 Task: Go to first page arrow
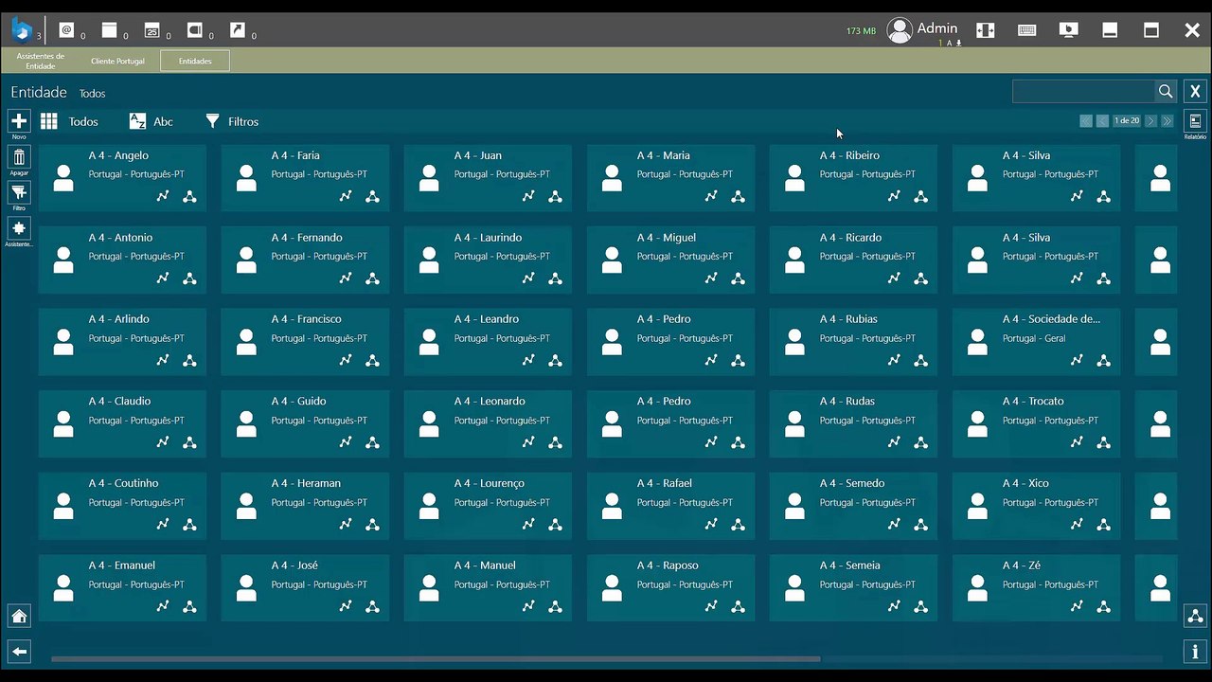click(x=1086, y=121)
